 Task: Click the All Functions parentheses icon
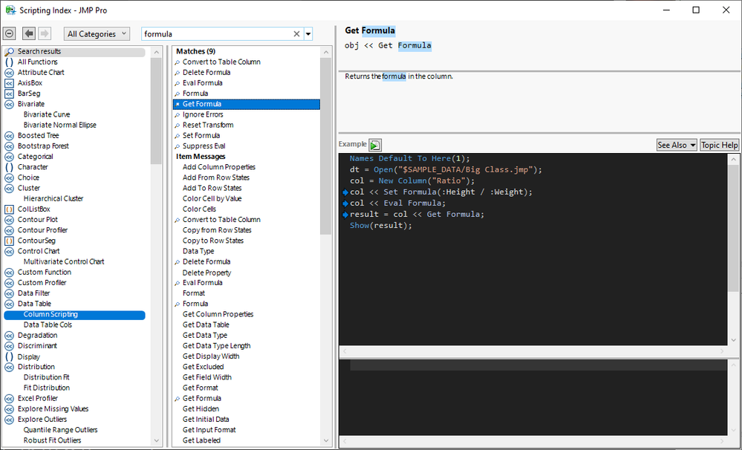[x=9, y=62]
